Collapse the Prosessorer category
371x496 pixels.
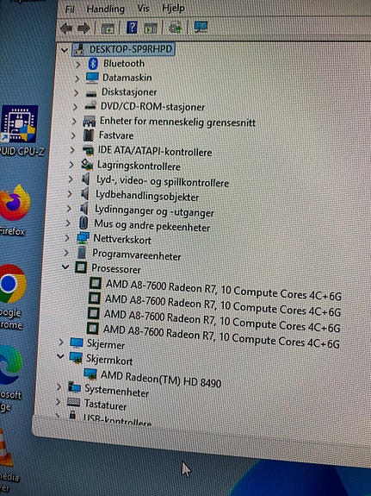point(65,267)
